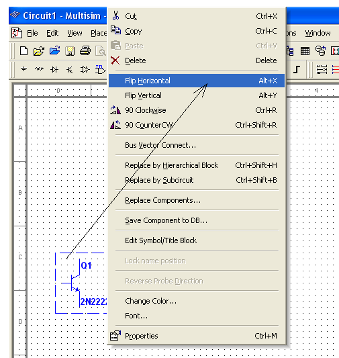The height and width of the screenshot is (358, 339).
Task: Open the TTL components icon
Action: click(x=101, y=69)
